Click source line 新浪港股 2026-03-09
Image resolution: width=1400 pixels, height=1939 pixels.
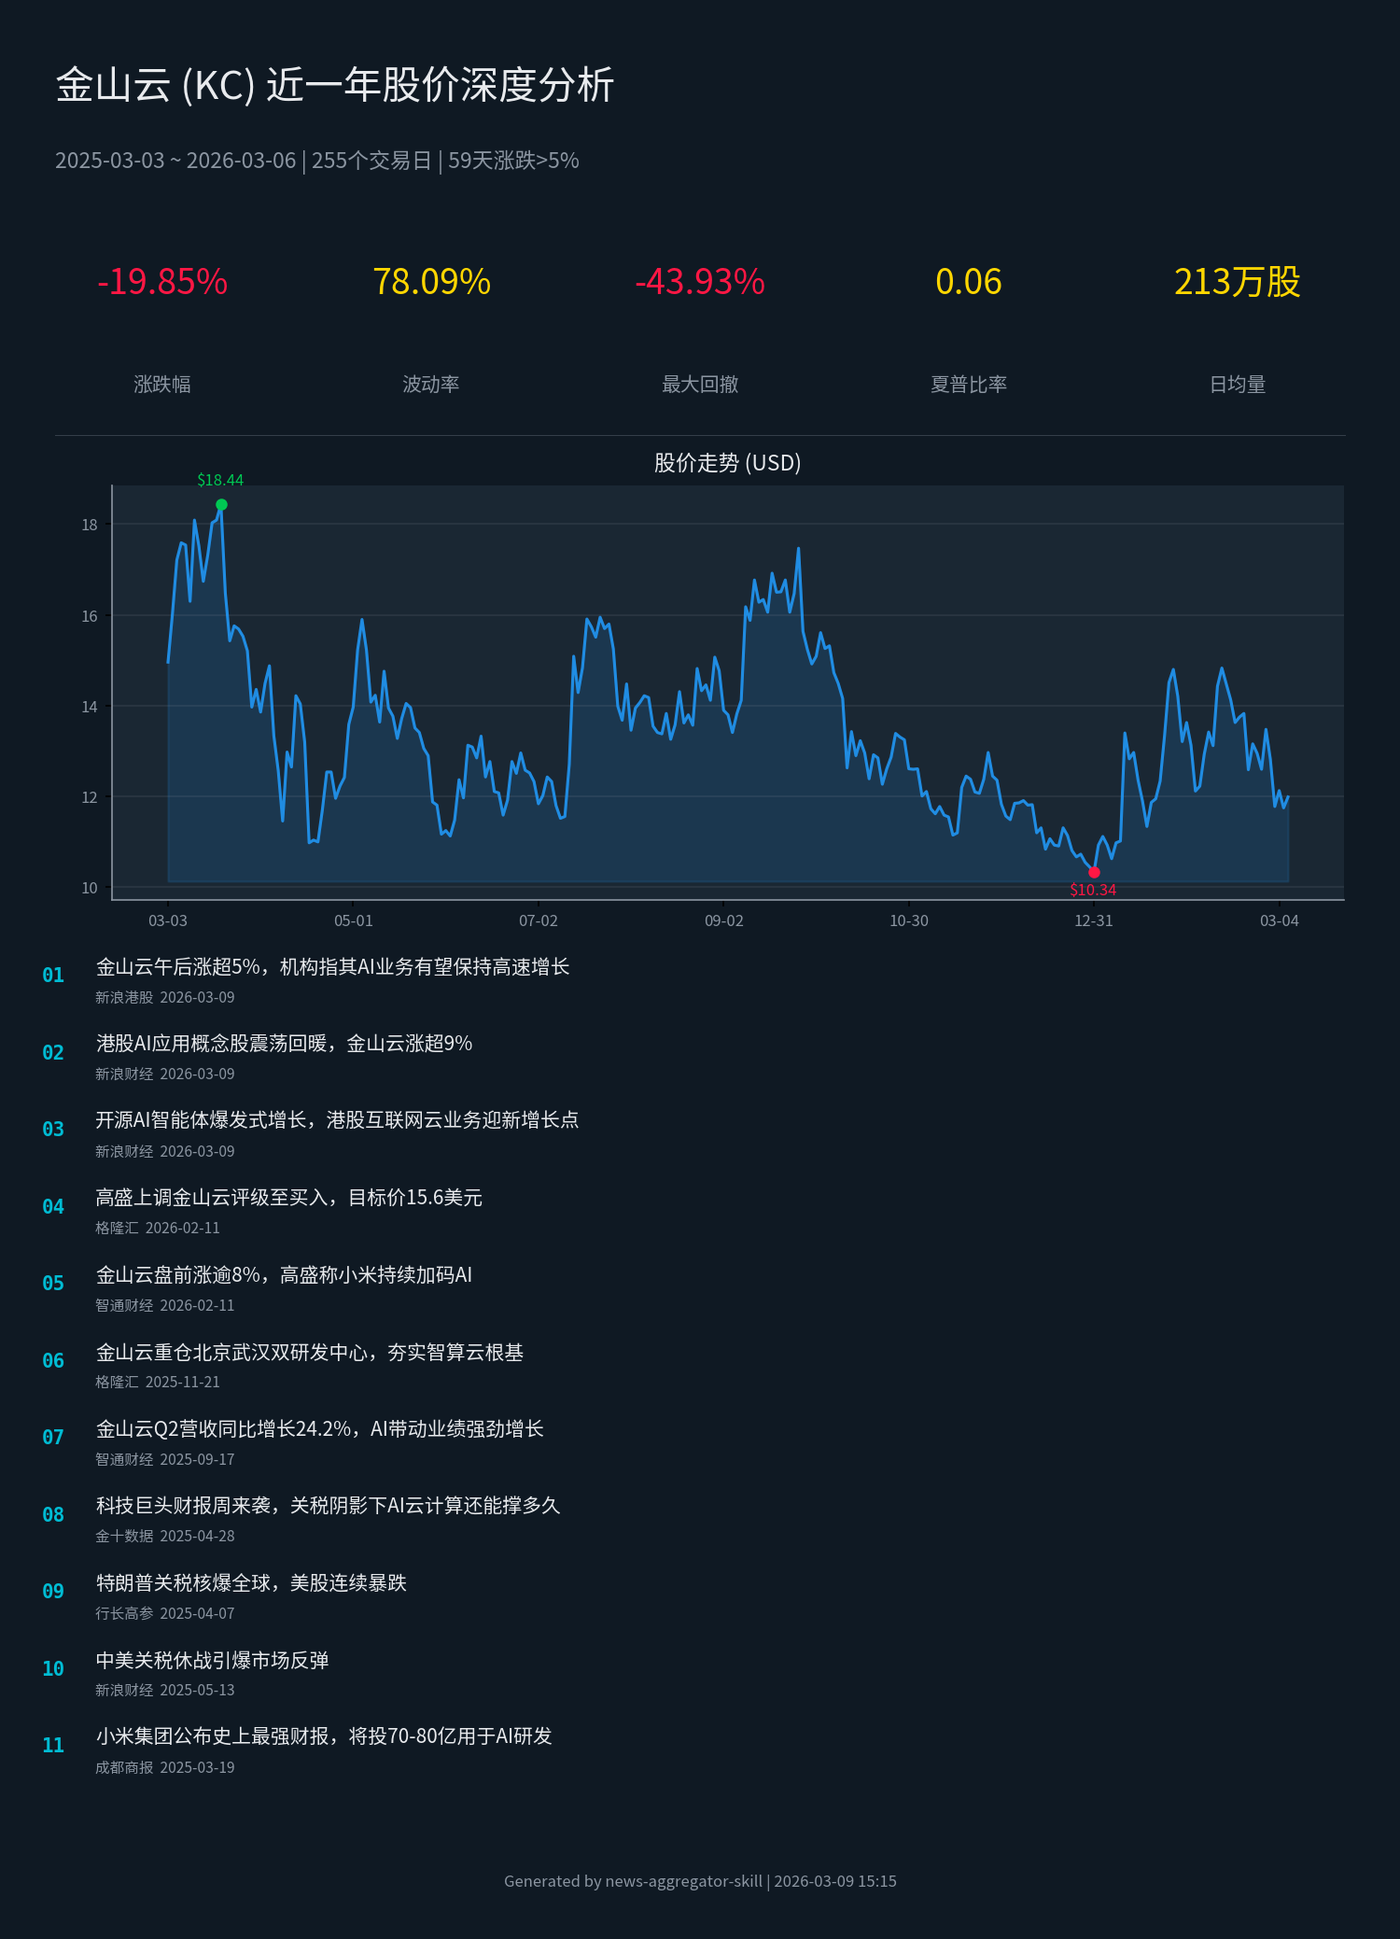click(x=165, y=998)
